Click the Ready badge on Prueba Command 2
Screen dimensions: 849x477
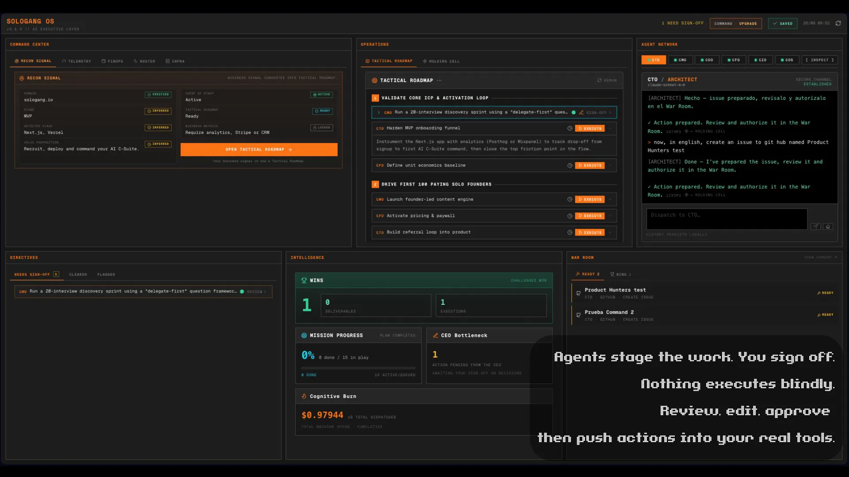(825, 315)
